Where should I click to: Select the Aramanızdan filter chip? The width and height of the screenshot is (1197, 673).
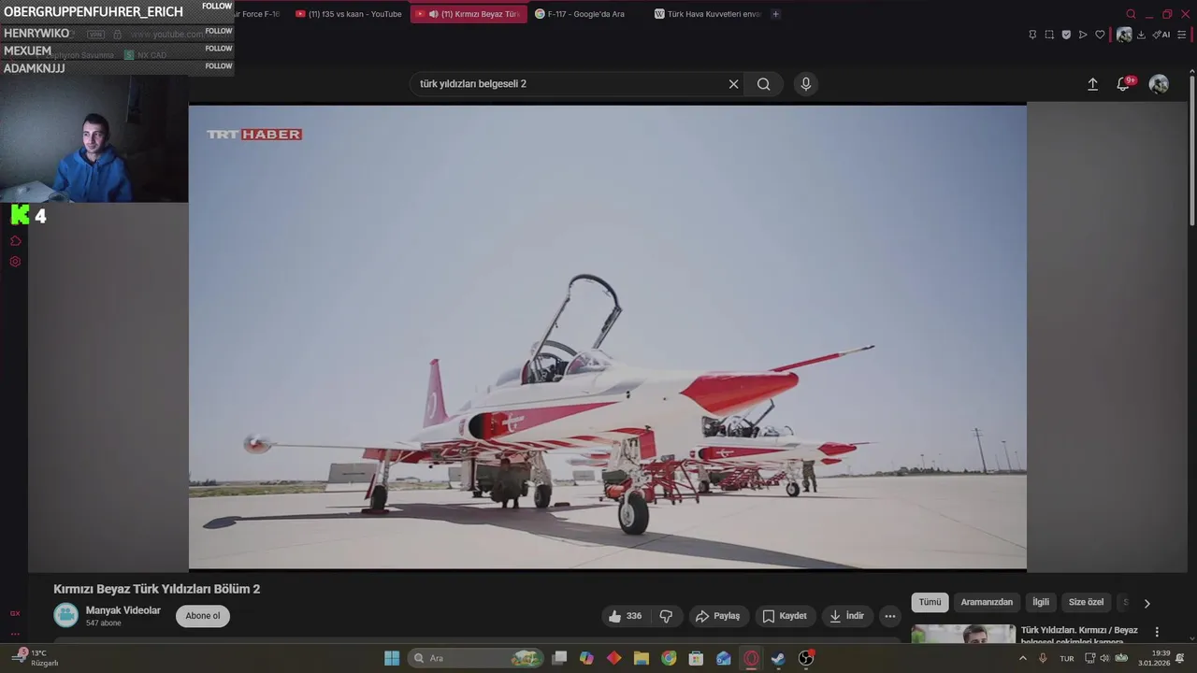pyautogui.click(x=987, y=603)
